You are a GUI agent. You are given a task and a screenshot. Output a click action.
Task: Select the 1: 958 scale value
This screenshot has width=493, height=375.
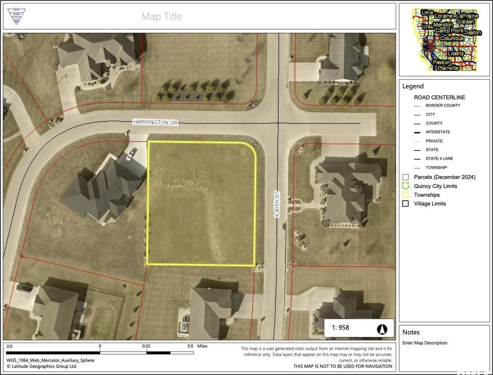[340, 328]
